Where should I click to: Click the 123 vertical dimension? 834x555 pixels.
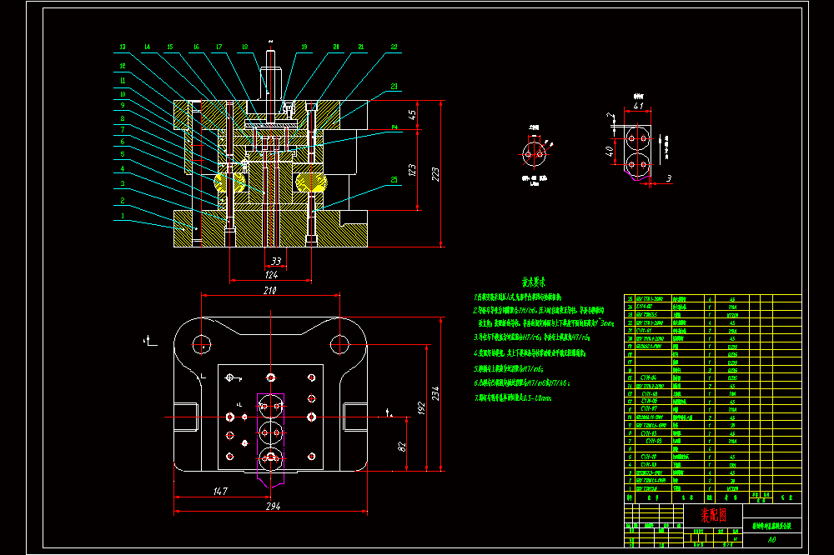coord(412,170)
